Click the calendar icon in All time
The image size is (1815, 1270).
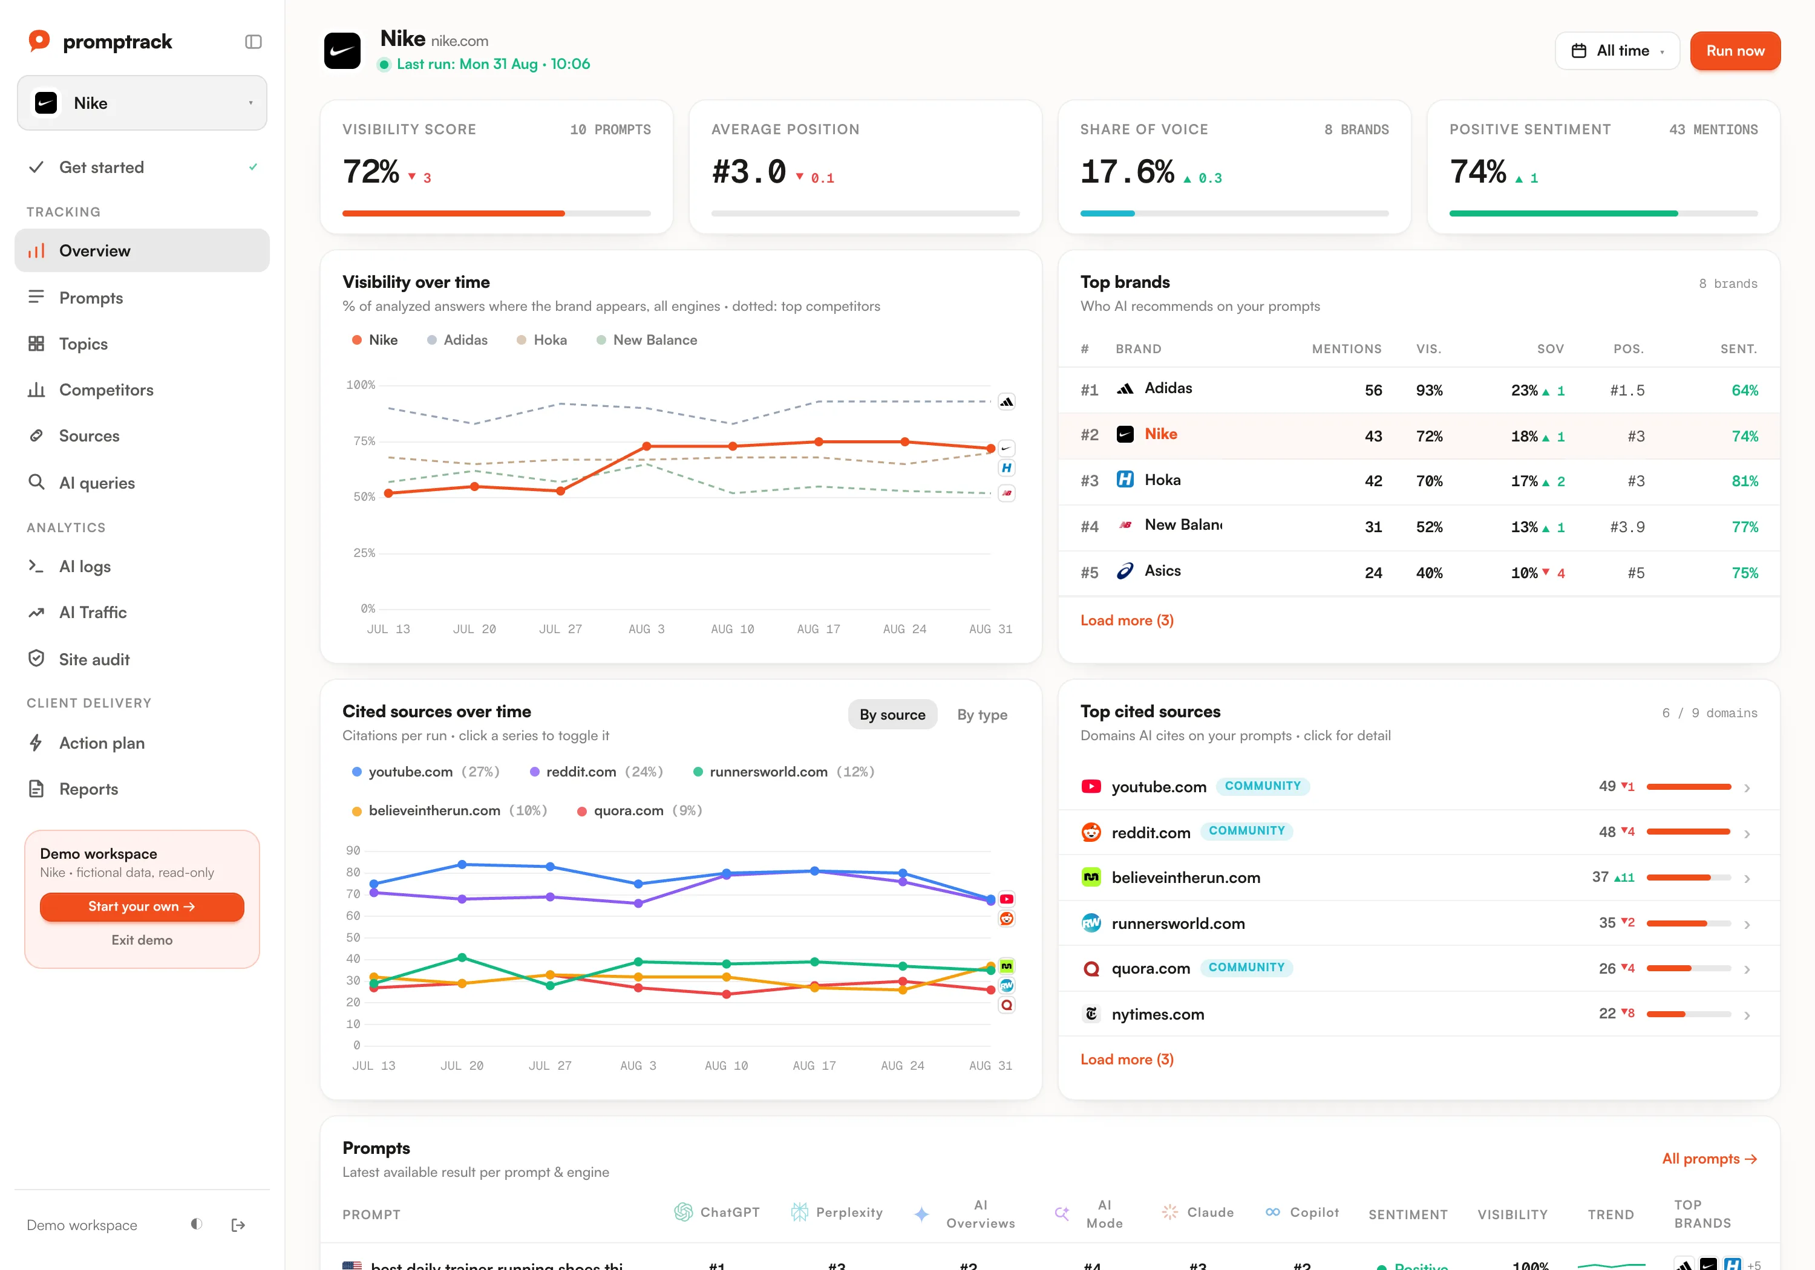point(1578,51)
